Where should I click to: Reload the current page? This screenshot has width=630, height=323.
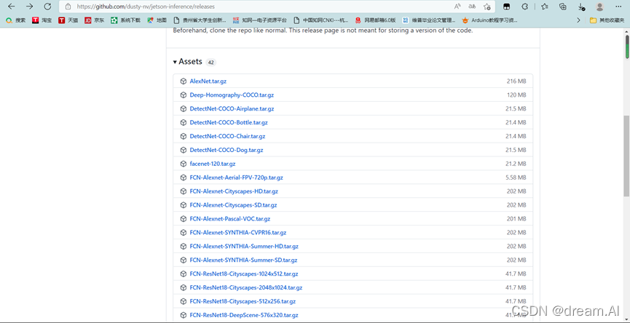[x=47, y=7]
